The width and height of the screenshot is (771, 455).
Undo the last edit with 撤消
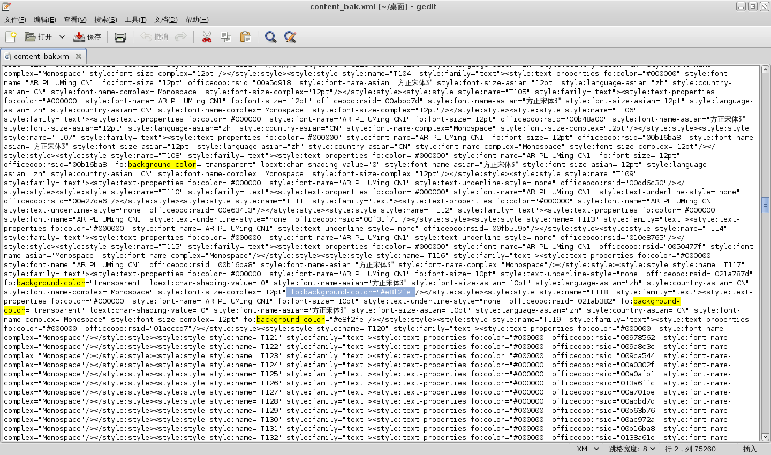click(154, 37)
